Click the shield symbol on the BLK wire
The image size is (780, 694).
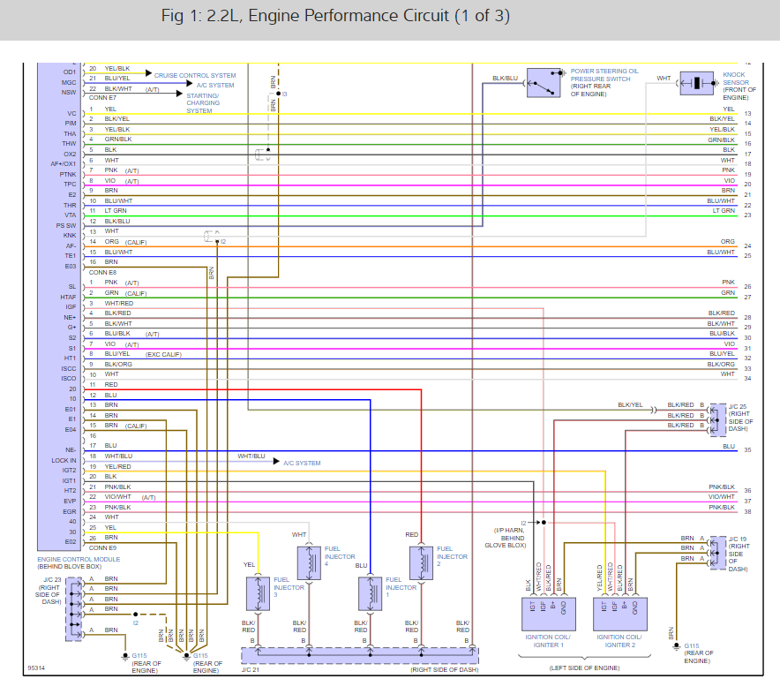262,155
